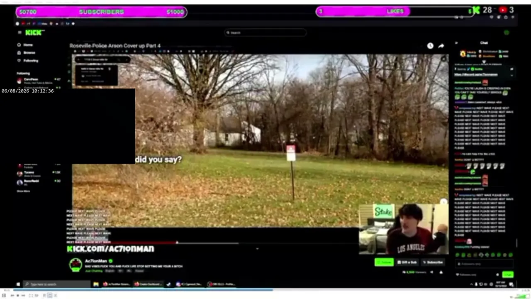Click the Stake logo on the webcam overlay
Viewport: 531px width, 299px height.
pyautogui.click(x=384, y=211)
